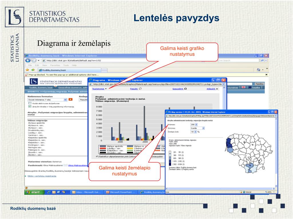Viewport: 293px width, 219px height.
Task: Click the IE tools home icon at right
Action: click(258, 70)
